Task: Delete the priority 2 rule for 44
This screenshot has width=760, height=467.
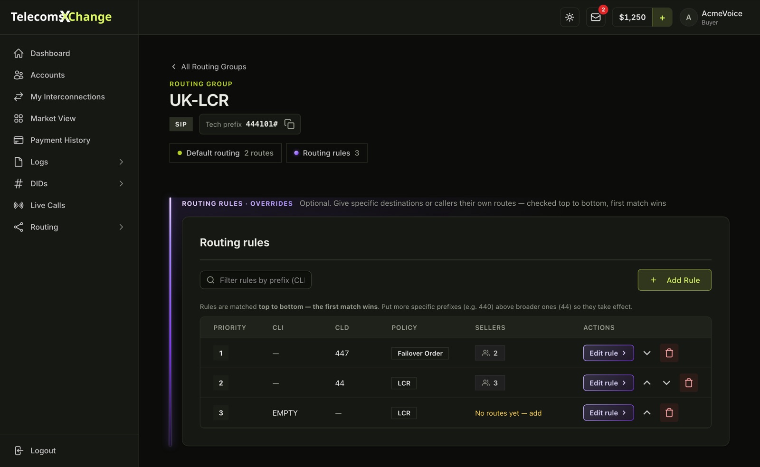Action: pos(689,383)
